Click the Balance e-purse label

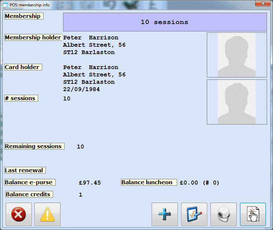pos(29,182)
